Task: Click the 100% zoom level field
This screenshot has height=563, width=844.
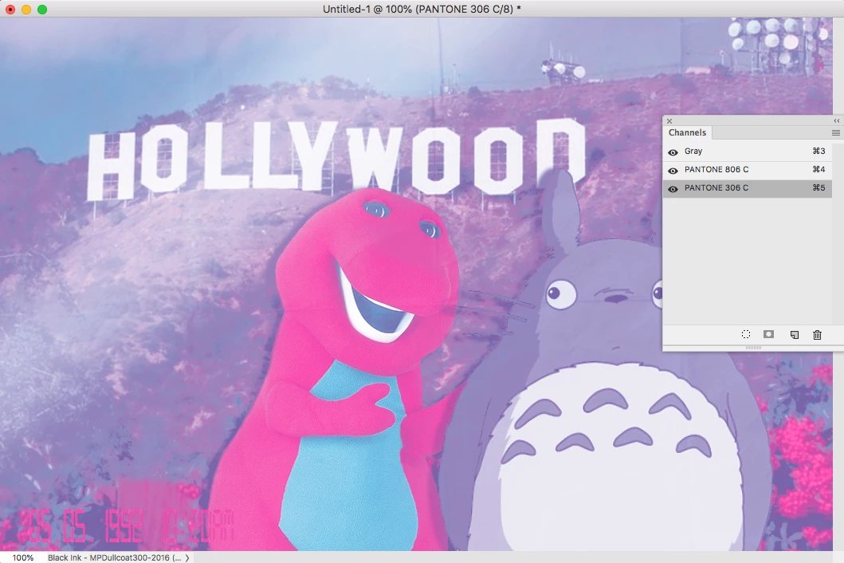Action: pyautogui.click(x=23, y=557)
